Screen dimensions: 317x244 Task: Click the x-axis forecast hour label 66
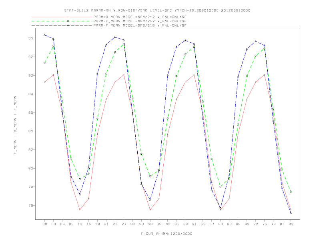(x=238, y=224)
